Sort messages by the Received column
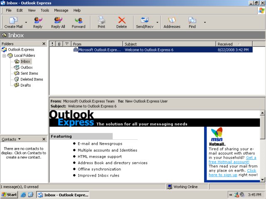266x199 pixels. [x=234, y=44]
